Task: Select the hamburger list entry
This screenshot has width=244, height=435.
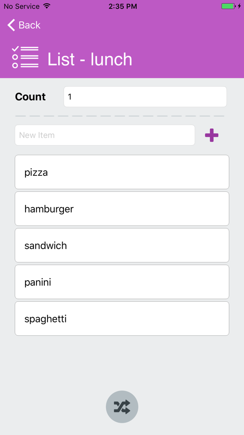Action: (x=122, y=209)
